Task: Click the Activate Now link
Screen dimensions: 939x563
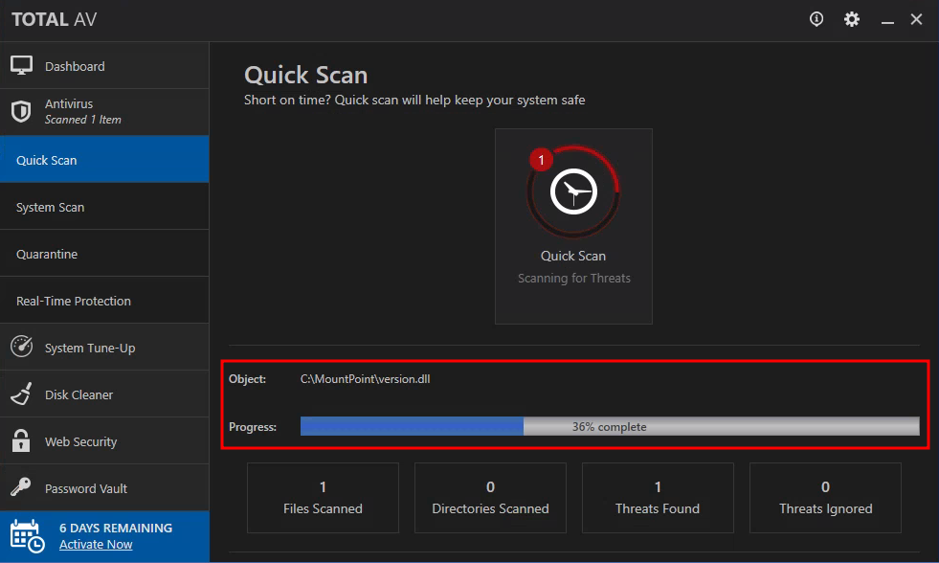Action: pos(96,545)
